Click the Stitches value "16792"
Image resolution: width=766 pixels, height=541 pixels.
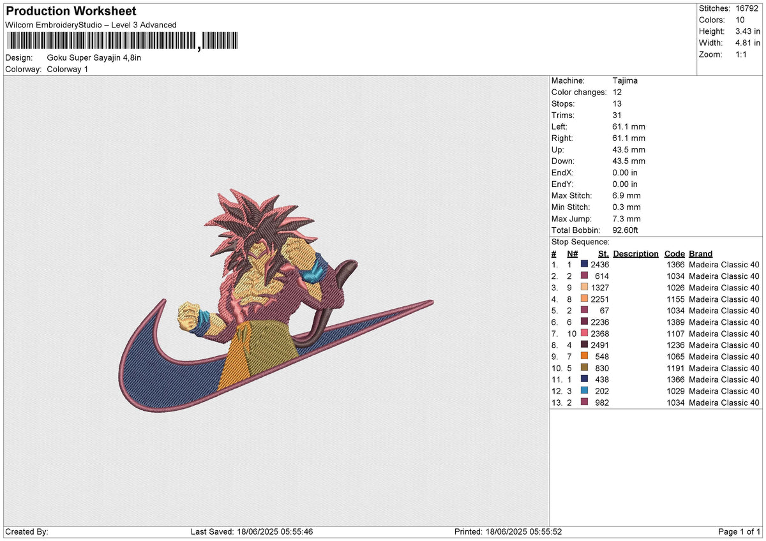(x=747, y=8)
